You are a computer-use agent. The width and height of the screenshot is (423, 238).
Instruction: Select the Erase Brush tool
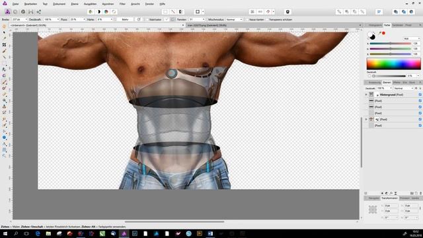[x=4, y=94]
